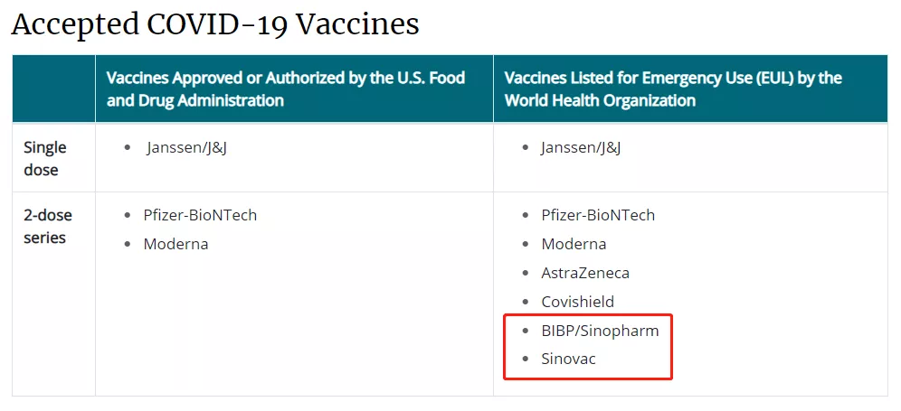Click 'World Health Organization' header text
The height and width of the screenshot is (411, 901).
(x=600, y=100)
